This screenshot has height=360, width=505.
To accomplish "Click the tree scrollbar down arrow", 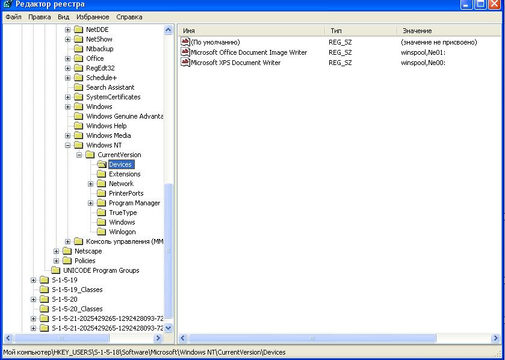I will coord(169,328).
